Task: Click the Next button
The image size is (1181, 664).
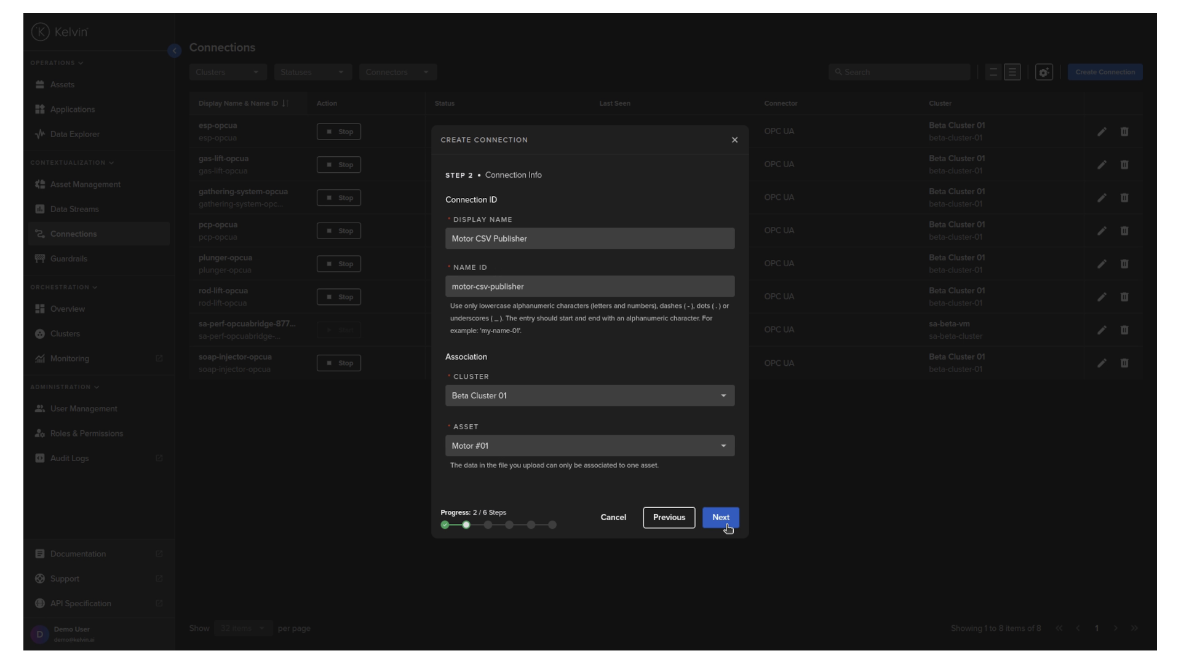Action: click(720, 518)
